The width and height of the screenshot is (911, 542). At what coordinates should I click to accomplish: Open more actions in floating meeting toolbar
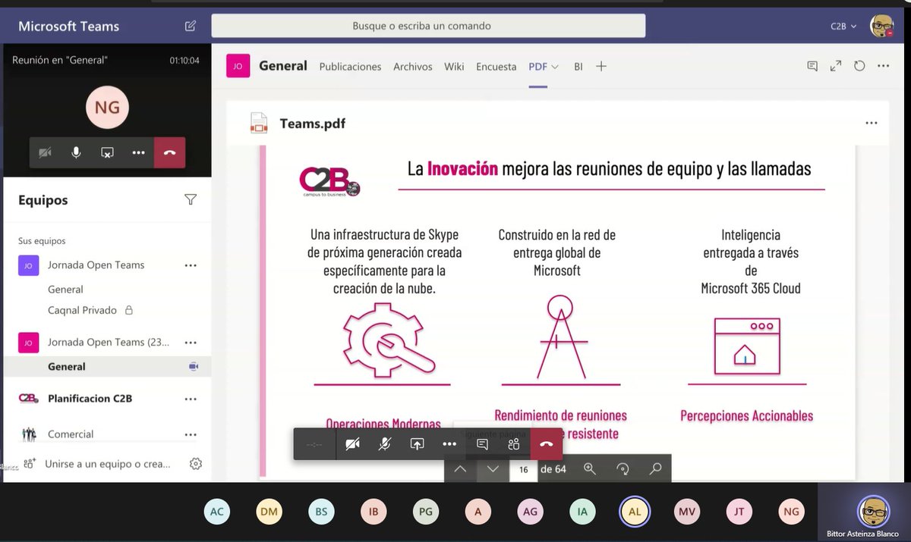(449, 444)
